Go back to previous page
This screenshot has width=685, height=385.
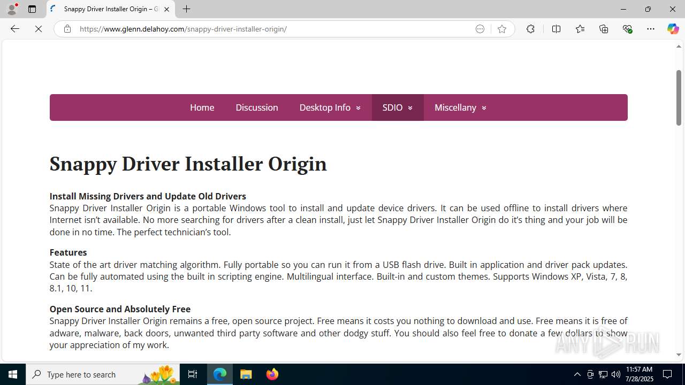click(15, 29)
